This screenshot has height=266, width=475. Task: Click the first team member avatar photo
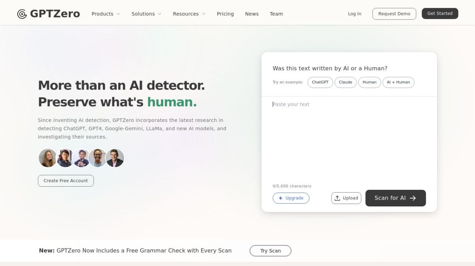47,158
